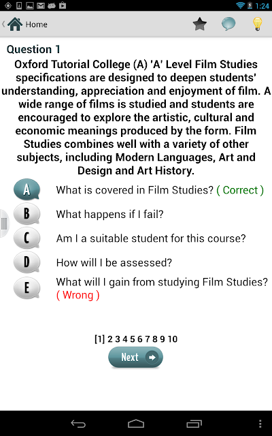Tap the Android back navigation arrow
272x436 pixels.
(78, 424)
